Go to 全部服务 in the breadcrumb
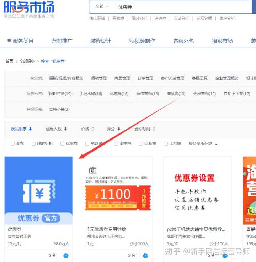 27,61
